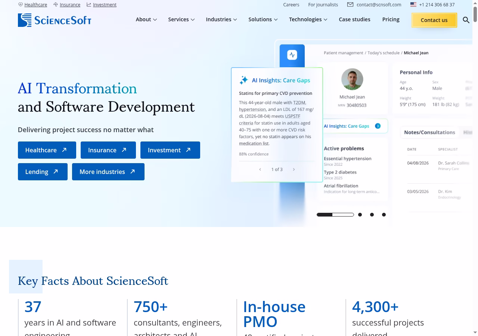
Task: Switch to the fourth carousel slide dot
Action: [384, 215]
